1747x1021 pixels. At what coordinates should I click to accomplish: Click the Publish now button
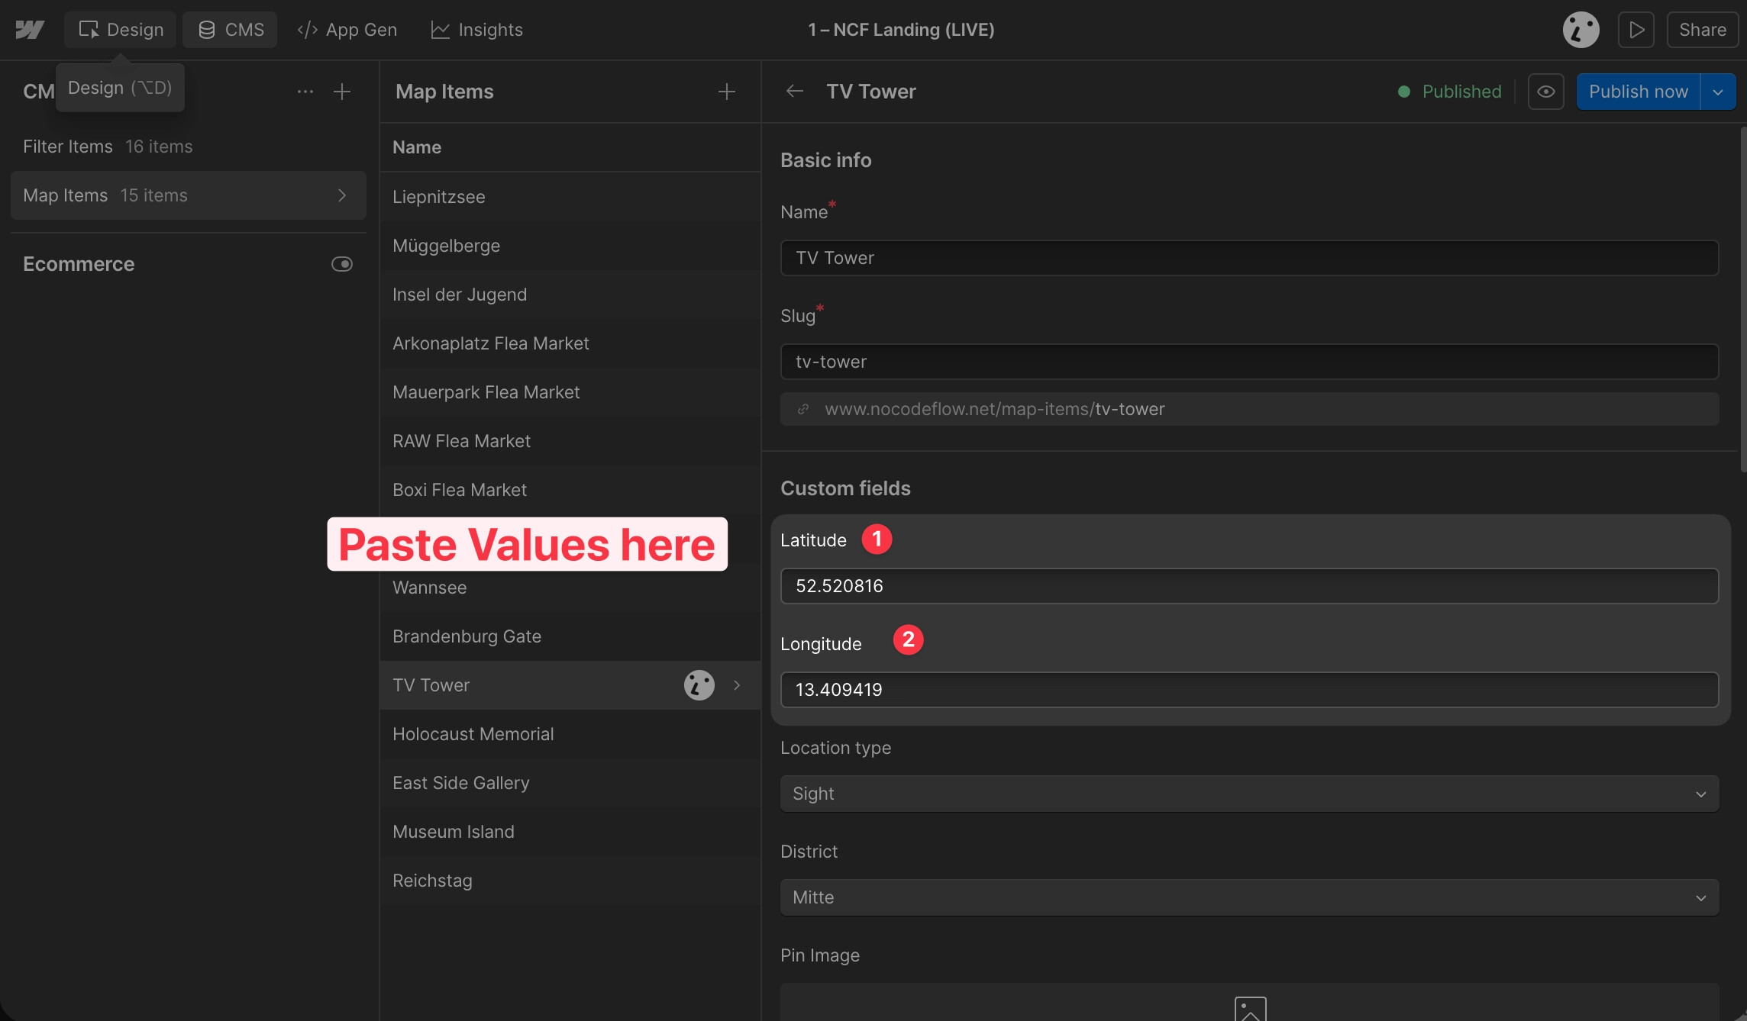point(1639,92)
